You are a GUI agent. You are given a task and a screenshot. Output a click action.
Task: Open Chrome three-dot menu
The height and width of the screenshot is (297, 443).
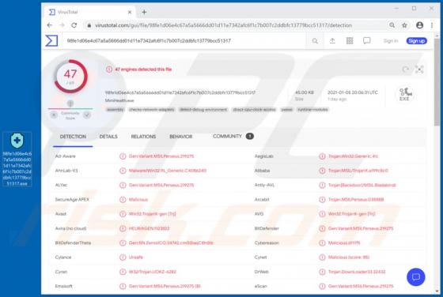pos(432,25)
